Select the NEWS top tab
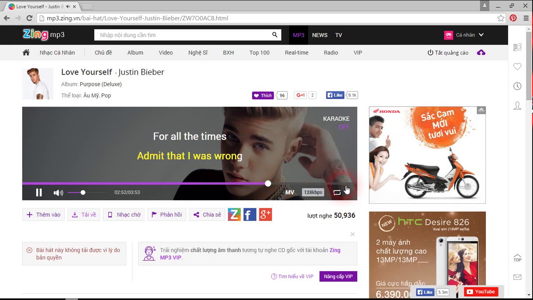This screenshot has height=300, width=533. pos(320,35)
